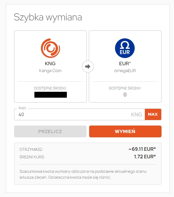Click the ~69.11 EUR° estimated amount

click(142, 149)
